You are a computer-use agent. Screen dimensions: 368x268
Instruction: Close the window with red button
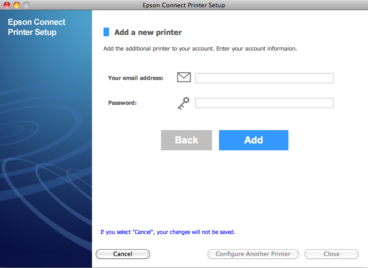[x=7, y=5]
